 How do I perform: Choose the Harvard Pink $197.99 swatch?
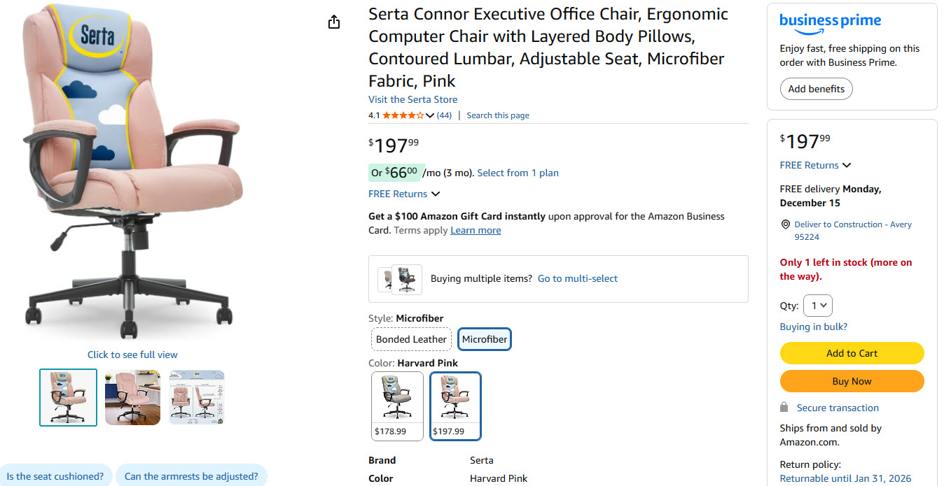point(455,406)
